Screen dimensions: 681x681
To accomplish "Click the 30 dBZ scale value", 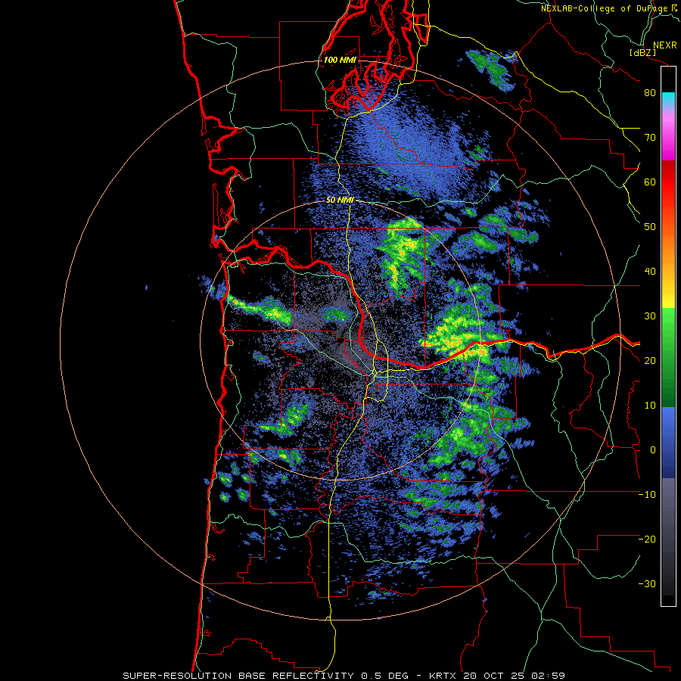I will tap(650, 316).
